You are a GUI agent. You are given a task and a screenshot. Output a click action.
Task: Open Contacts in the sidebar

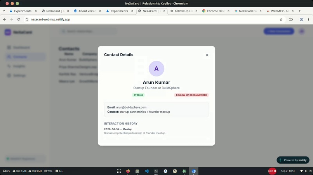[25, 57]
